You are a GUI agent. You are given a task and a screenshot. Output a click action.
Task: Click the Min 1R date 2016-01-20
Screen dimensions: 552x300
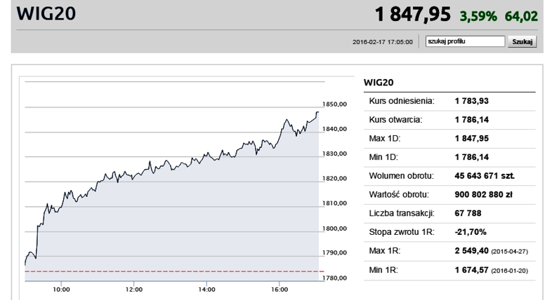click(x=509, y=271)
